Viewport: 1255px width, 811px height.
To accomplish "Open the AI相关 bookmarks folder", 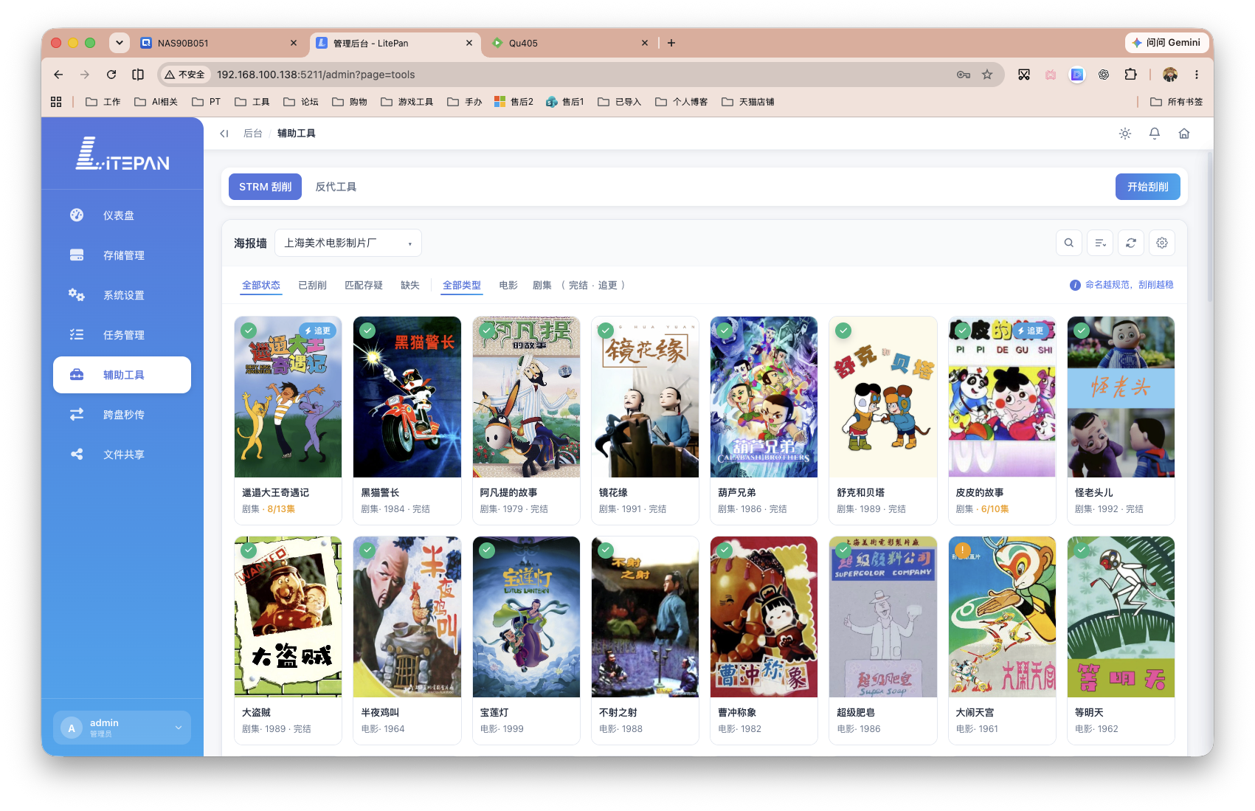I will 156,102.
